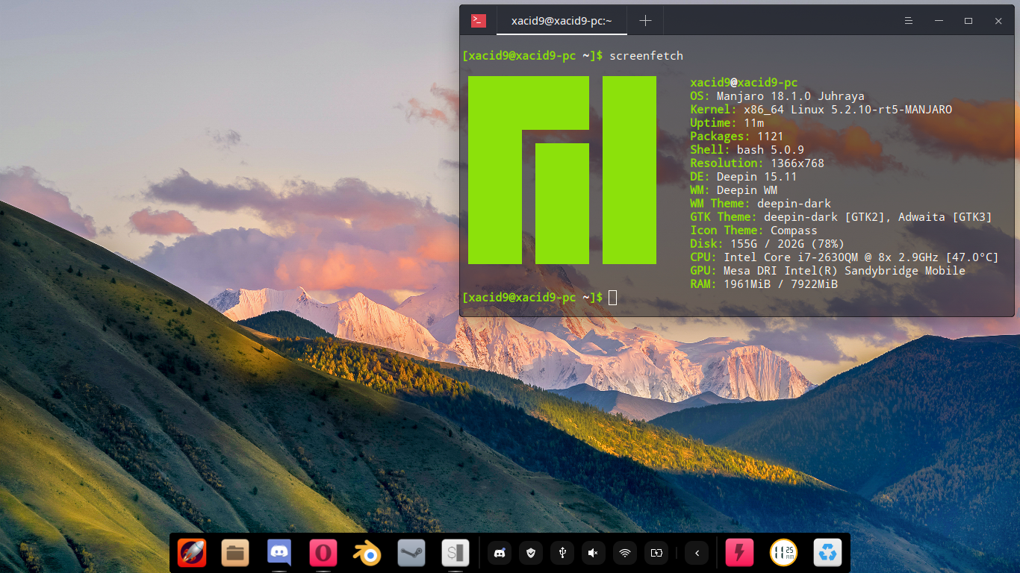1020x573 pixels.
Task: Open the recycle bin in dock
Action: [828, 553]
